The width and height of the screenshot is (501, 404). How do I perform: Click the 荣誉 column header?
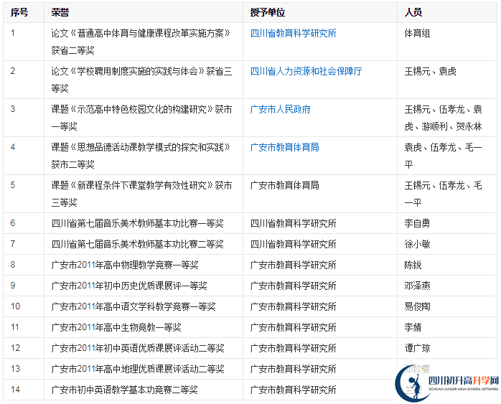coord(60,12)
